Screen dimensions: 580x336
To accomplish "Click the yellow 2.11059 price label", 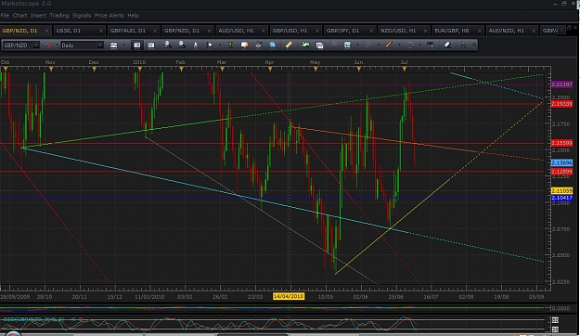I will coord(561,191).
